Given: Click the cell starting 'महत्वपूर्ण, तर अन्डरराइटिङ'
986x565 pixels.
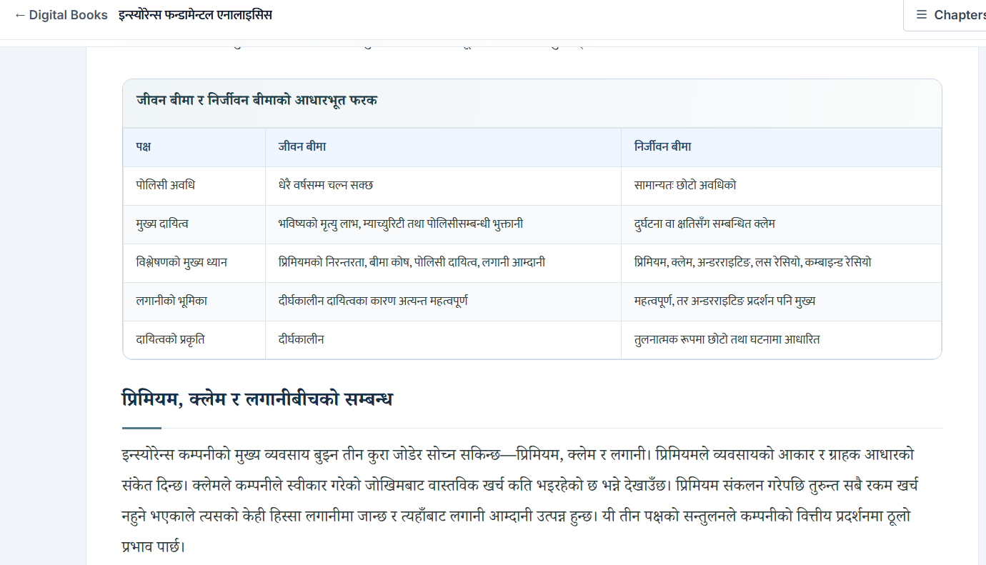Looking at the screenshot, I should [x=781, y=301].
